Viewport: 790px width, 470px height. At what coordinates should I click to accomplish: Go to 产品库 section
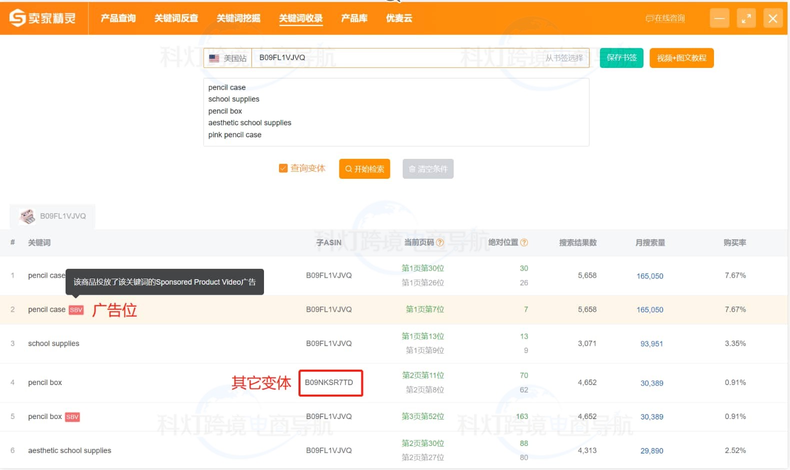[354, 18]
